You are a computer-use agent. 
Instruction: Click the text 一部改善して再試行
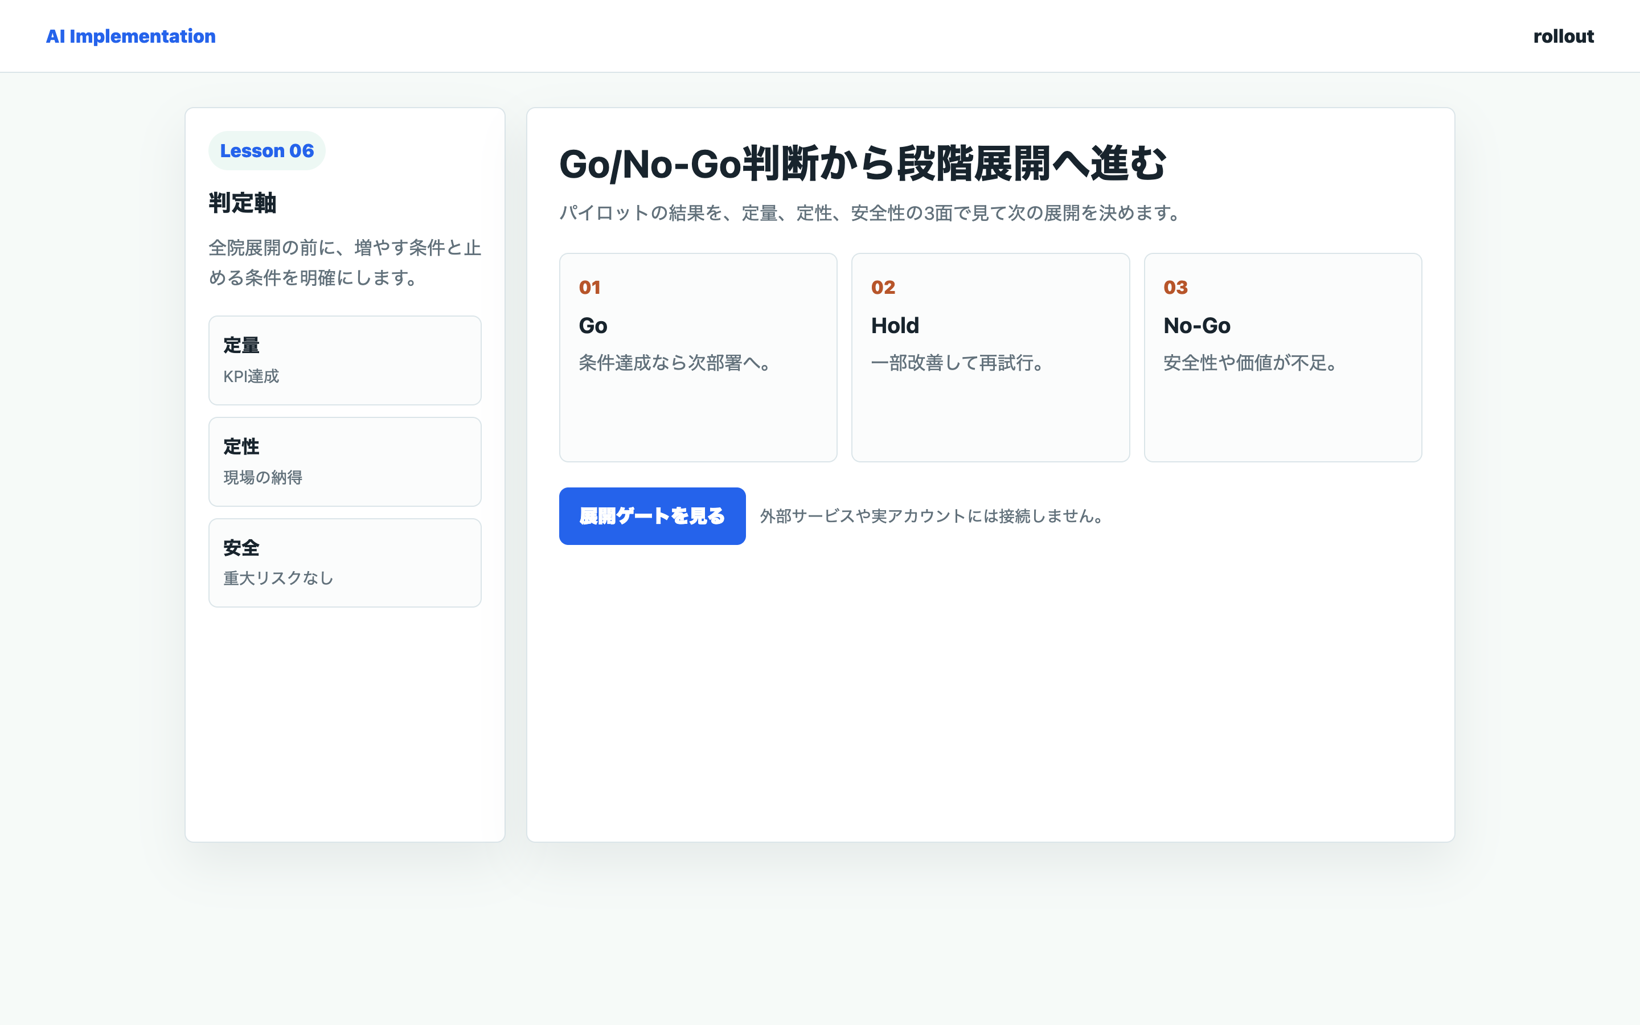[959, 363]
